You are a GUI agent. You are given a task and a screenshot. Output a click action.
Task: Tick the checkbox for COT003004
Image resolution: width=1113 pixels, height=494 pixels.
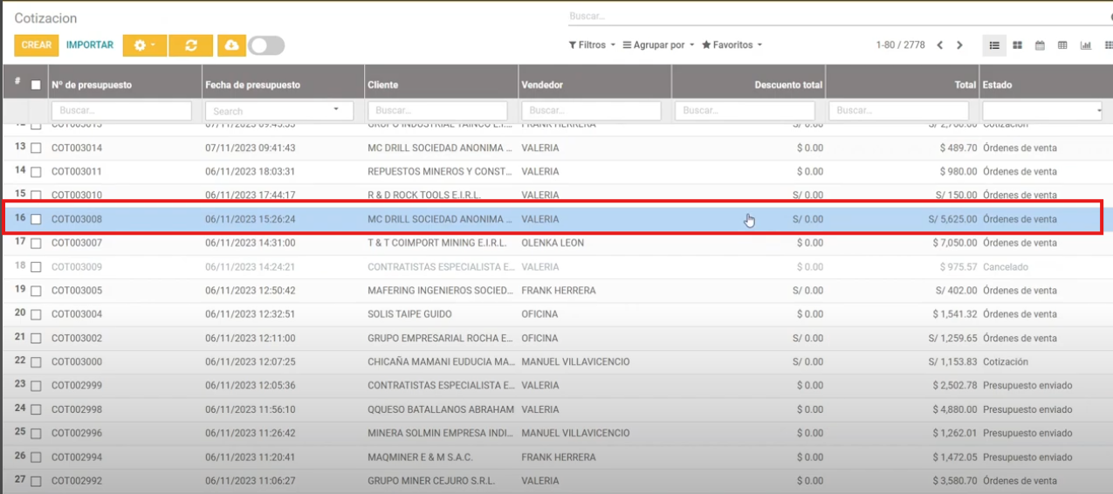click(36, 315)
